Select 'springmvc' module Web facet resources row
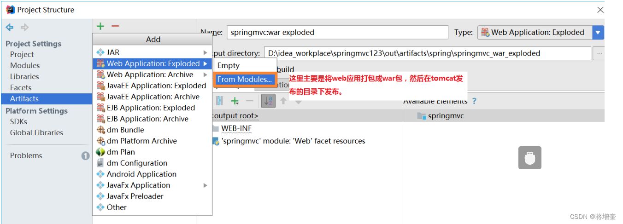The width and height of the screenshot is (623, 224). coord(293,141)
